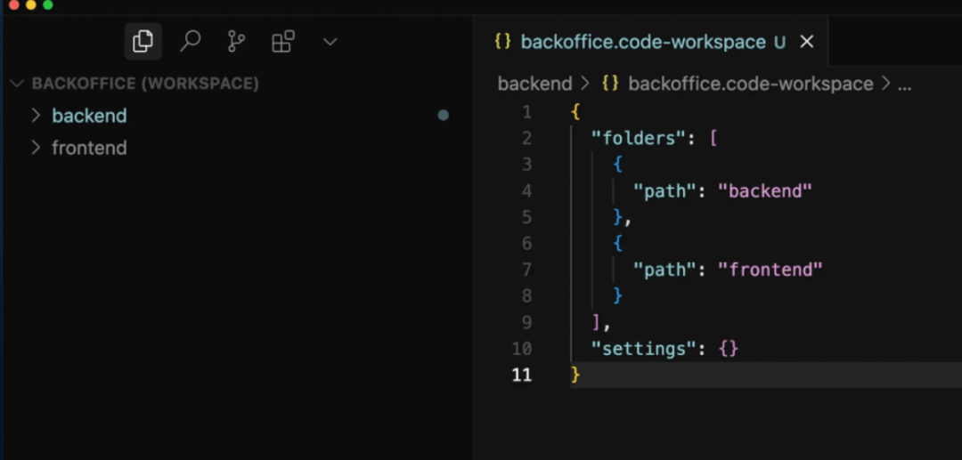The width and height of the screenshot is (962, 460).
Task: Open the Source Control view icon
Action: [x=236, y=41]
